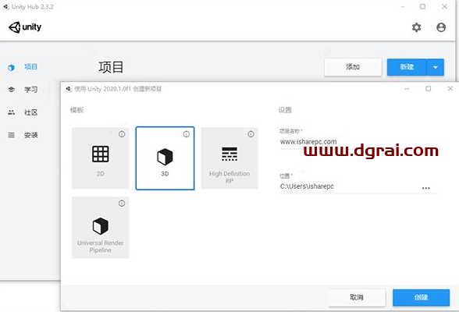Close the create new project dialog
This screenshot has height=312, width=459.
pyautogui.click(x=450, y=89)
